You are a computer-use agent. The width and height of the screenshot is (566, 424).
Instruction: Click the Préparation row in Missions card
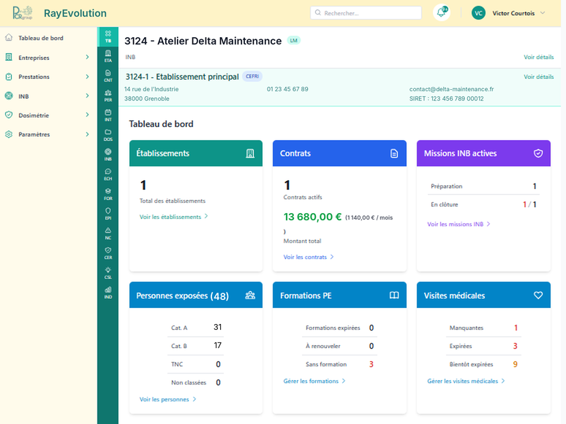click(x=483, y=186)
